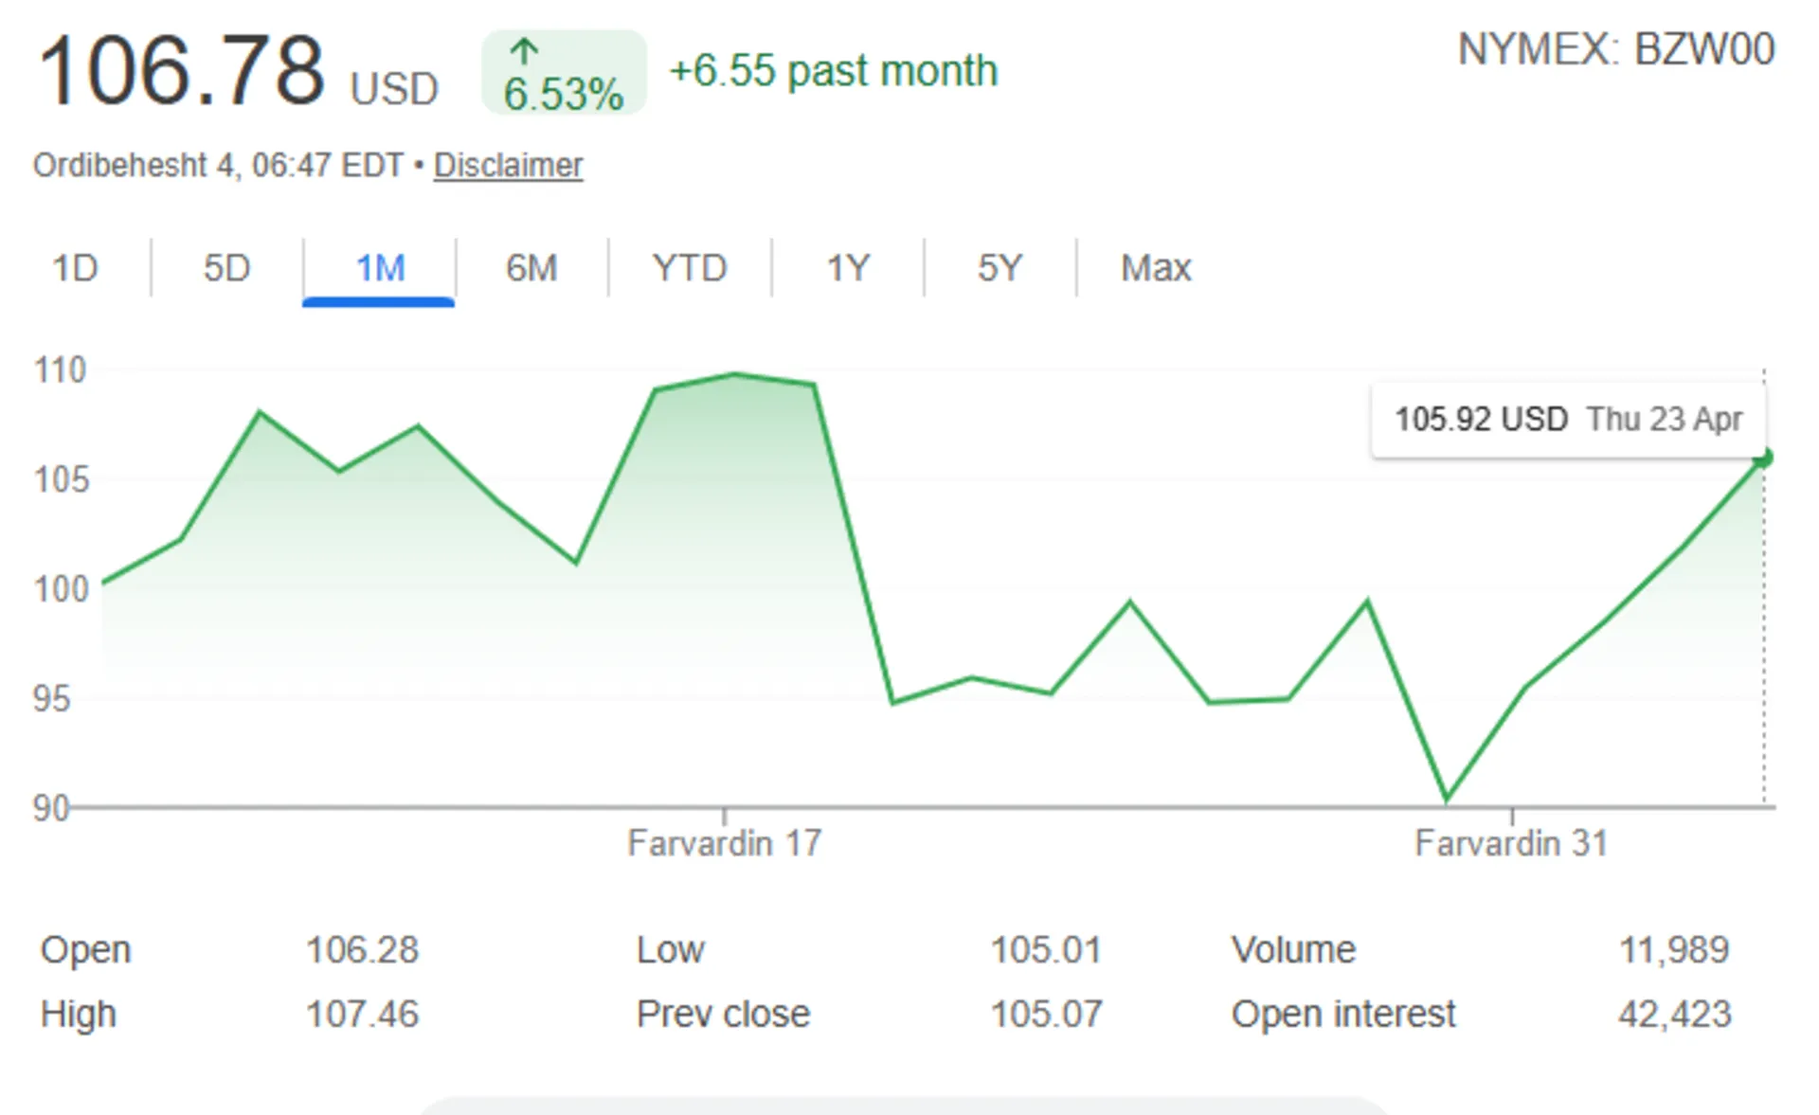Select the 1M range tab
1819x1115 pixels.
(x=379, y=268)
